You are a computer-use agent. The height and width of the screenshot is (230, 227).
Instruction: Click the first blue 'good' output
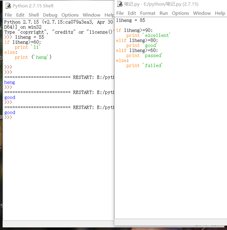coord(10,97)
